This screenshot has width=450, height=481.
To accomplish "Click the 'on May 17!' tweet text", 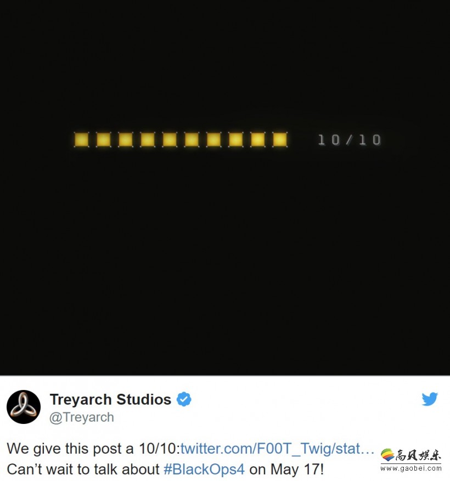I will [286, 469].
